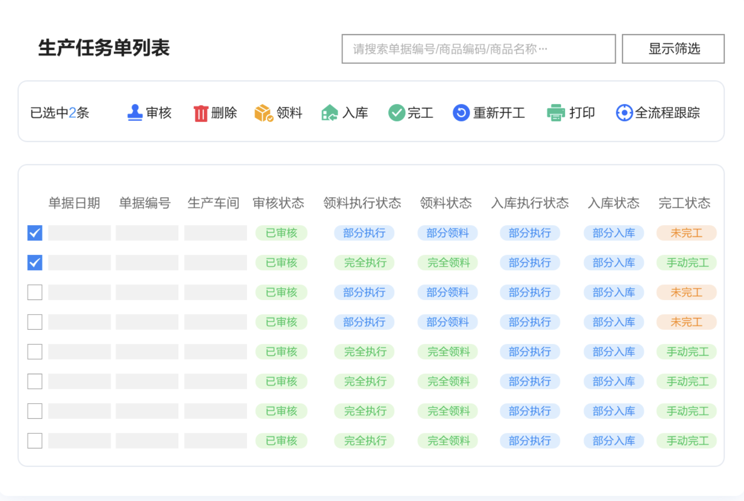Click the 打印 printer icon

[x=556, y=113]
